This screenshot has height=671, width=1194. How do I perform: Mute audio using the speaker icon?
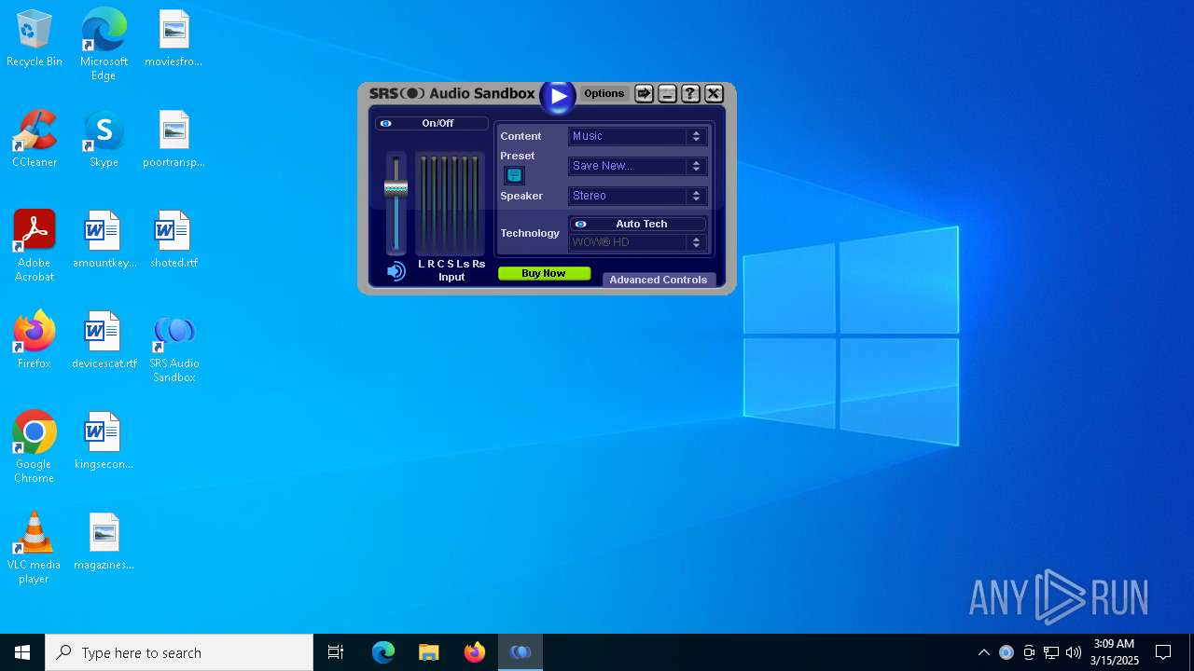(396, 271)
